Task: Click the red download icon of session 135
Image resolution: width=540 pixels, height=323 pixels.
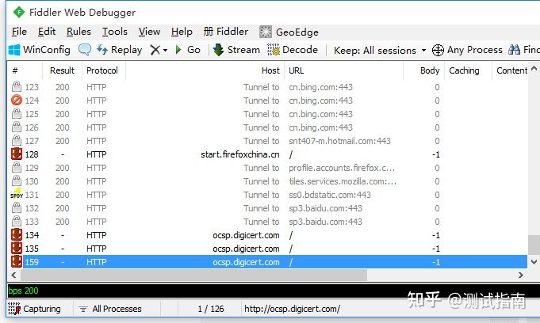Action: coord(16,248)
